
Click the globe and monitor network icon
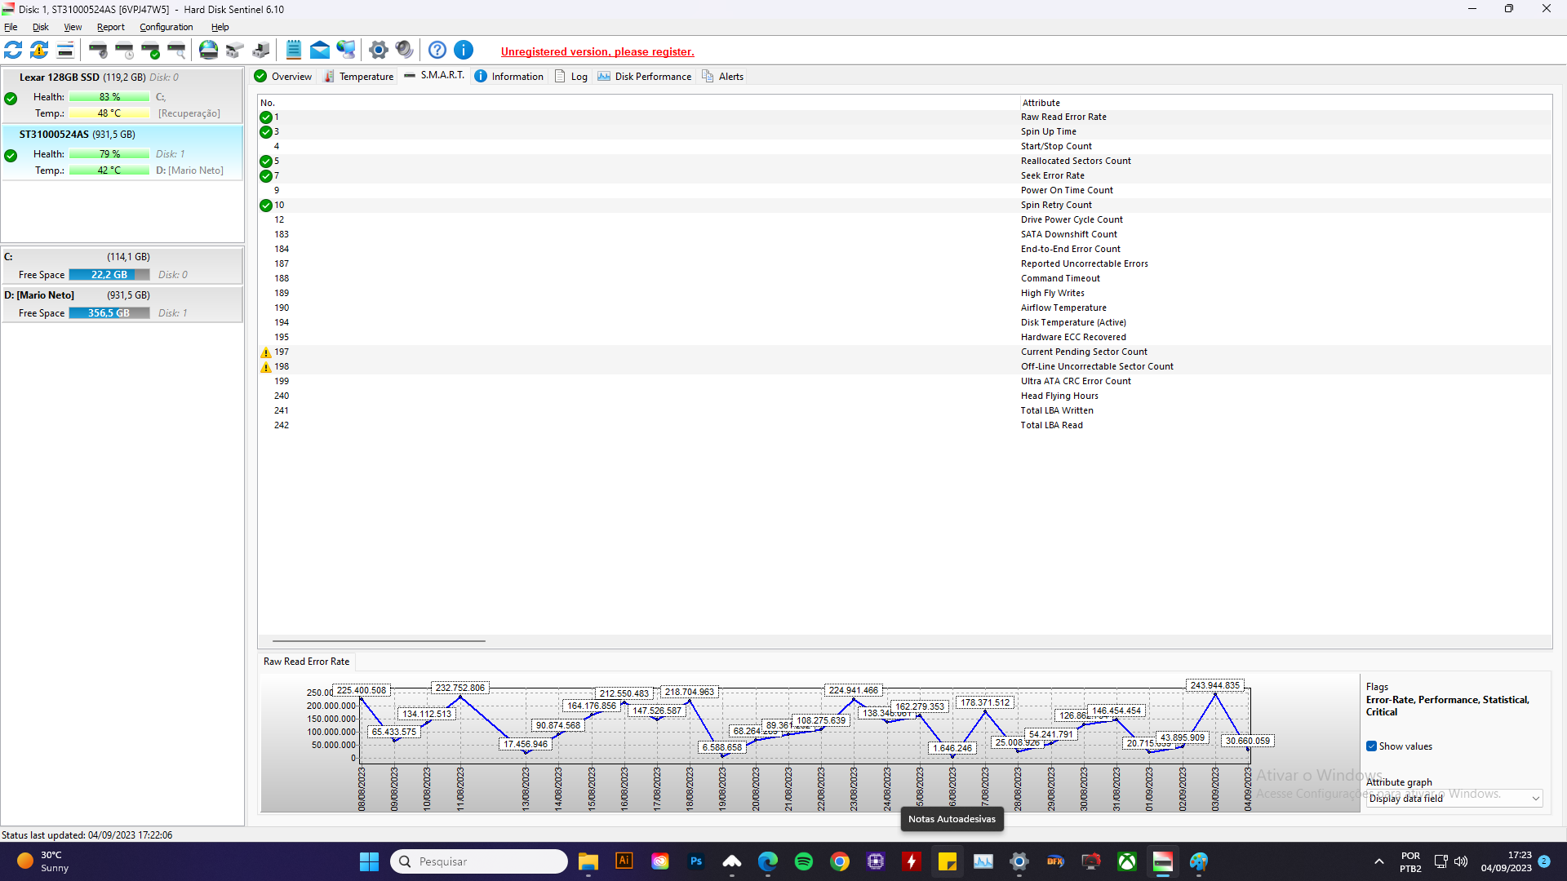tap(346, 51)
